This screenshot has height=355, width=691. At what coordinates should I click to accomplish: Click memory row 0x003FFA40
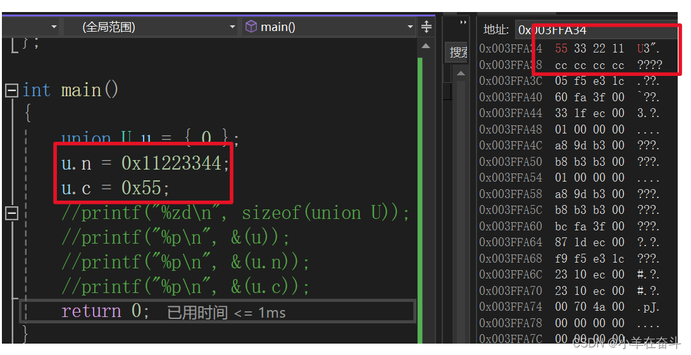[570, 97]
